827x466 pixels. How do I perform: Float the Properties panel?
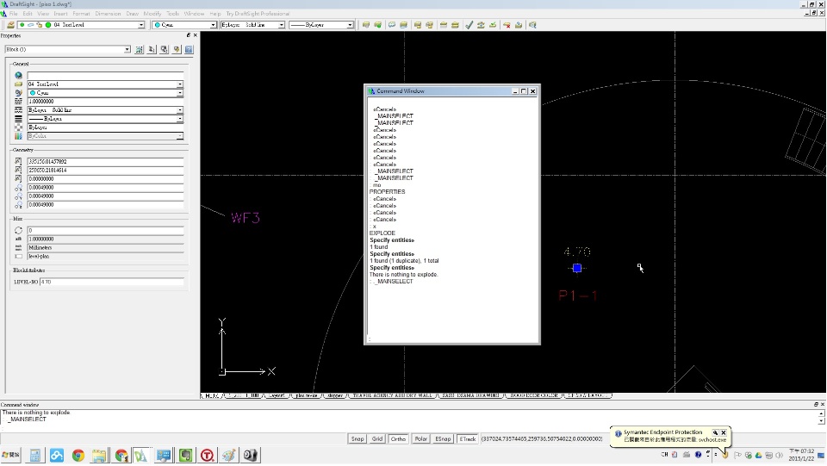coord(189,35)
